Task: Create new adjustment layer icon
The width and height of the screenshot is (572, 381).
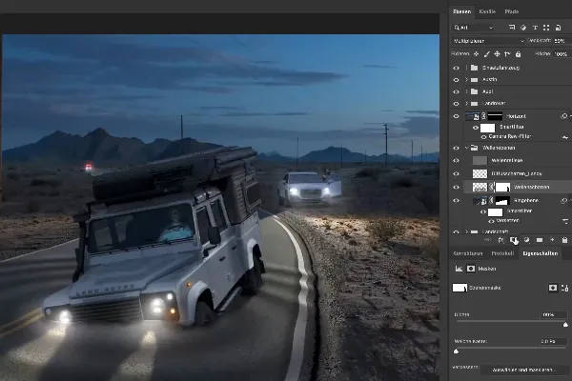Action: click(x=526, y=240)
